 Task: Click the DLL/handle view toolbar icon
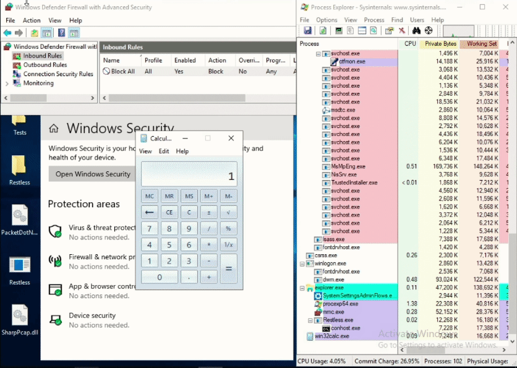click(374, 31)
